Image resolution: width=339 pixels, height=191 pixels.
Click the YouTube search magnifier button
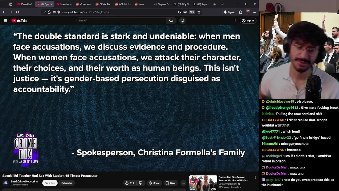(171, 20)
